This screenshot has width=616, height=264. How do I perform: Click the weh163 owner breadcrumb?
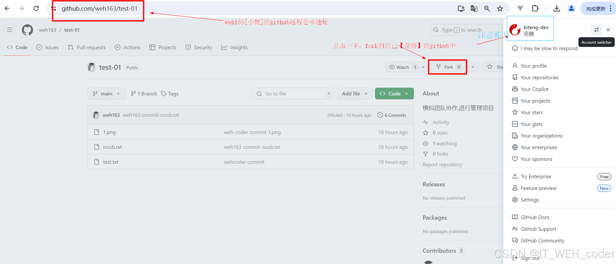point(48,30)
